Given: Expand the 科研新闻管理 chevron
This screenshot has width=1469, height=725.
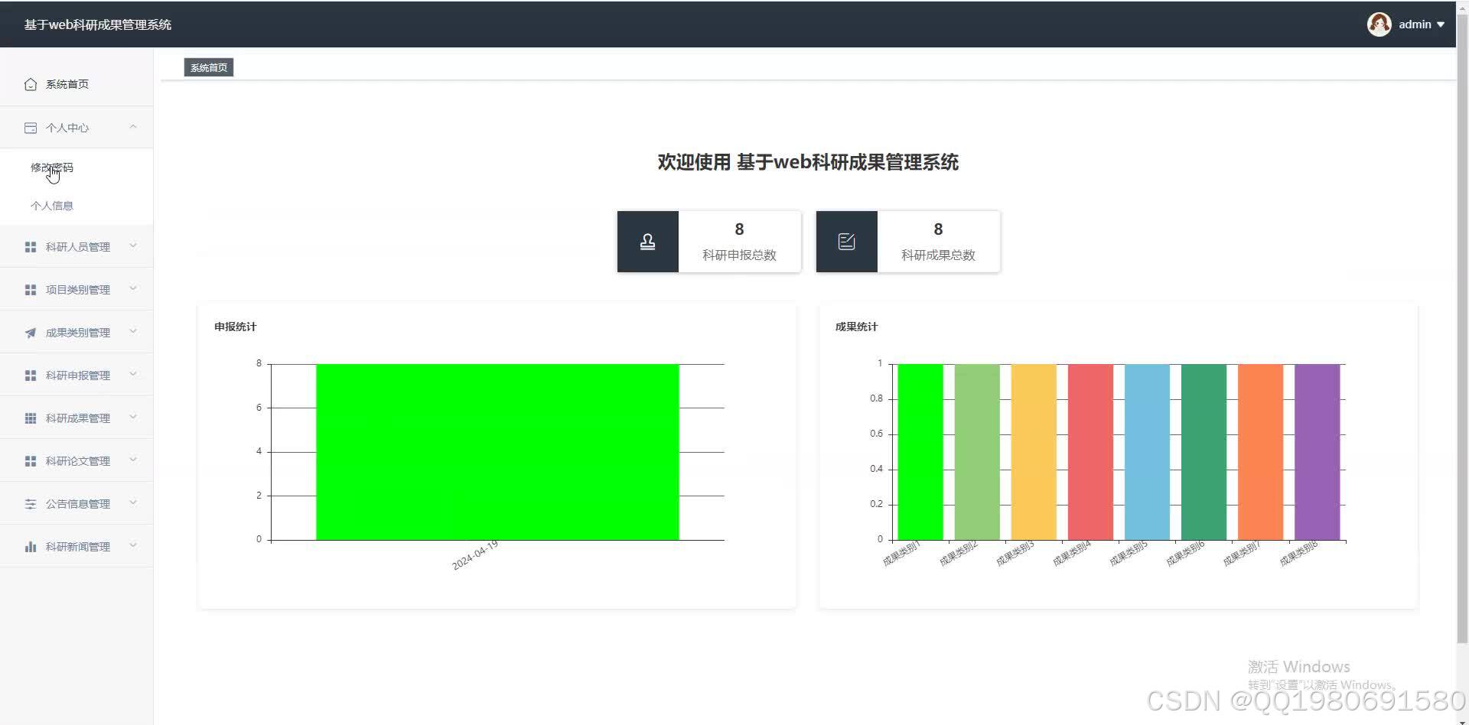Looking at the screenshot, I should 133,545.
